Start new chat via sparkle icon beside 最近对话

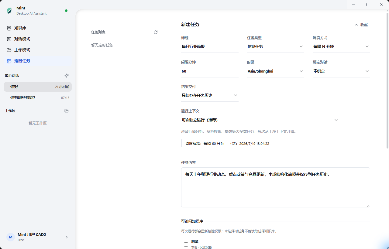click(x=67, y=75)
